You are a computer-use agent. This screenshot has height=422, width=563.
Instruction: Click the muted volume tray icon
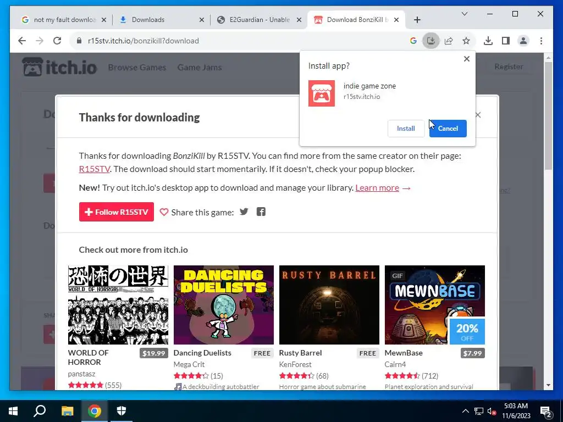coord(492,411)
